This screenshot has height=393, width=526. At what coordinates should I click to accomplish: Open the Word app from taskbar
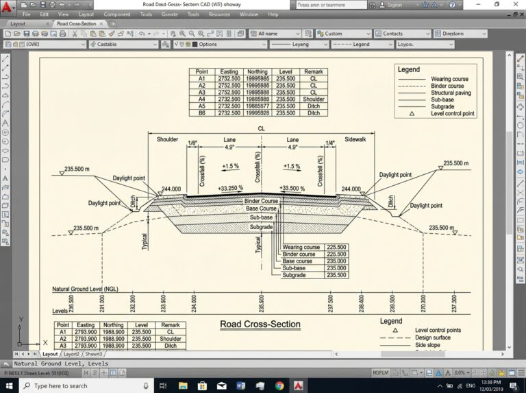[240, 385]
